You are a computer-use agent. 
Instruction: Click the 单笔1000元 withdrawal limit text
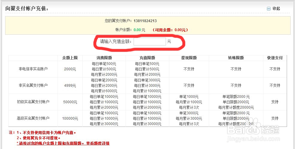[x=189, y=97]
